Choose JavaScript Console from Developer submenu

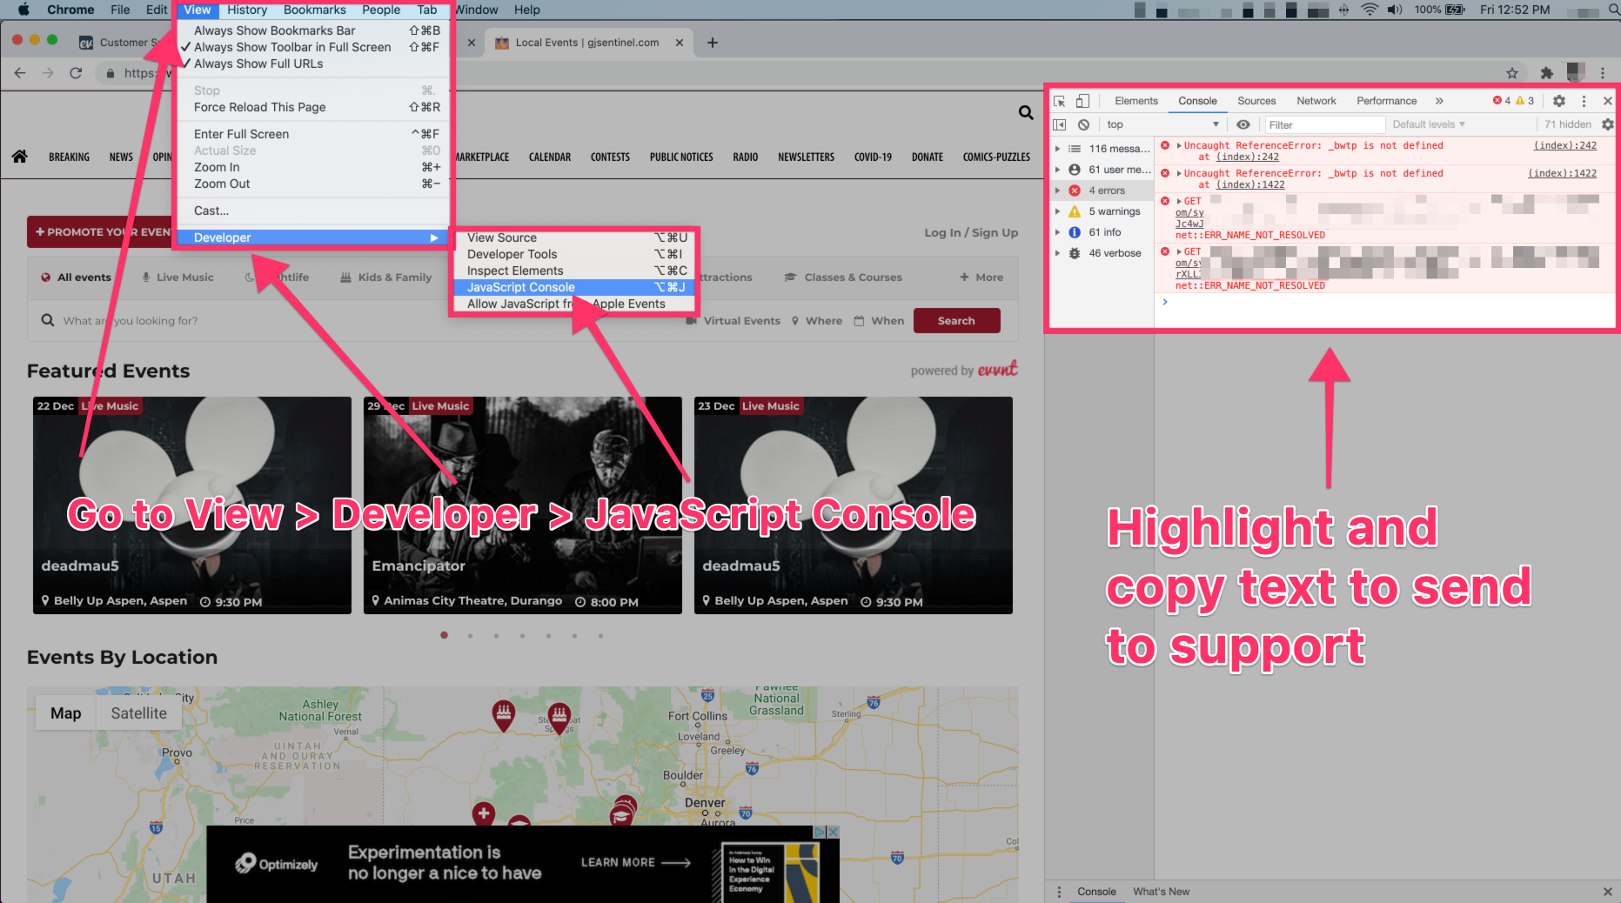tap(574, 287)
